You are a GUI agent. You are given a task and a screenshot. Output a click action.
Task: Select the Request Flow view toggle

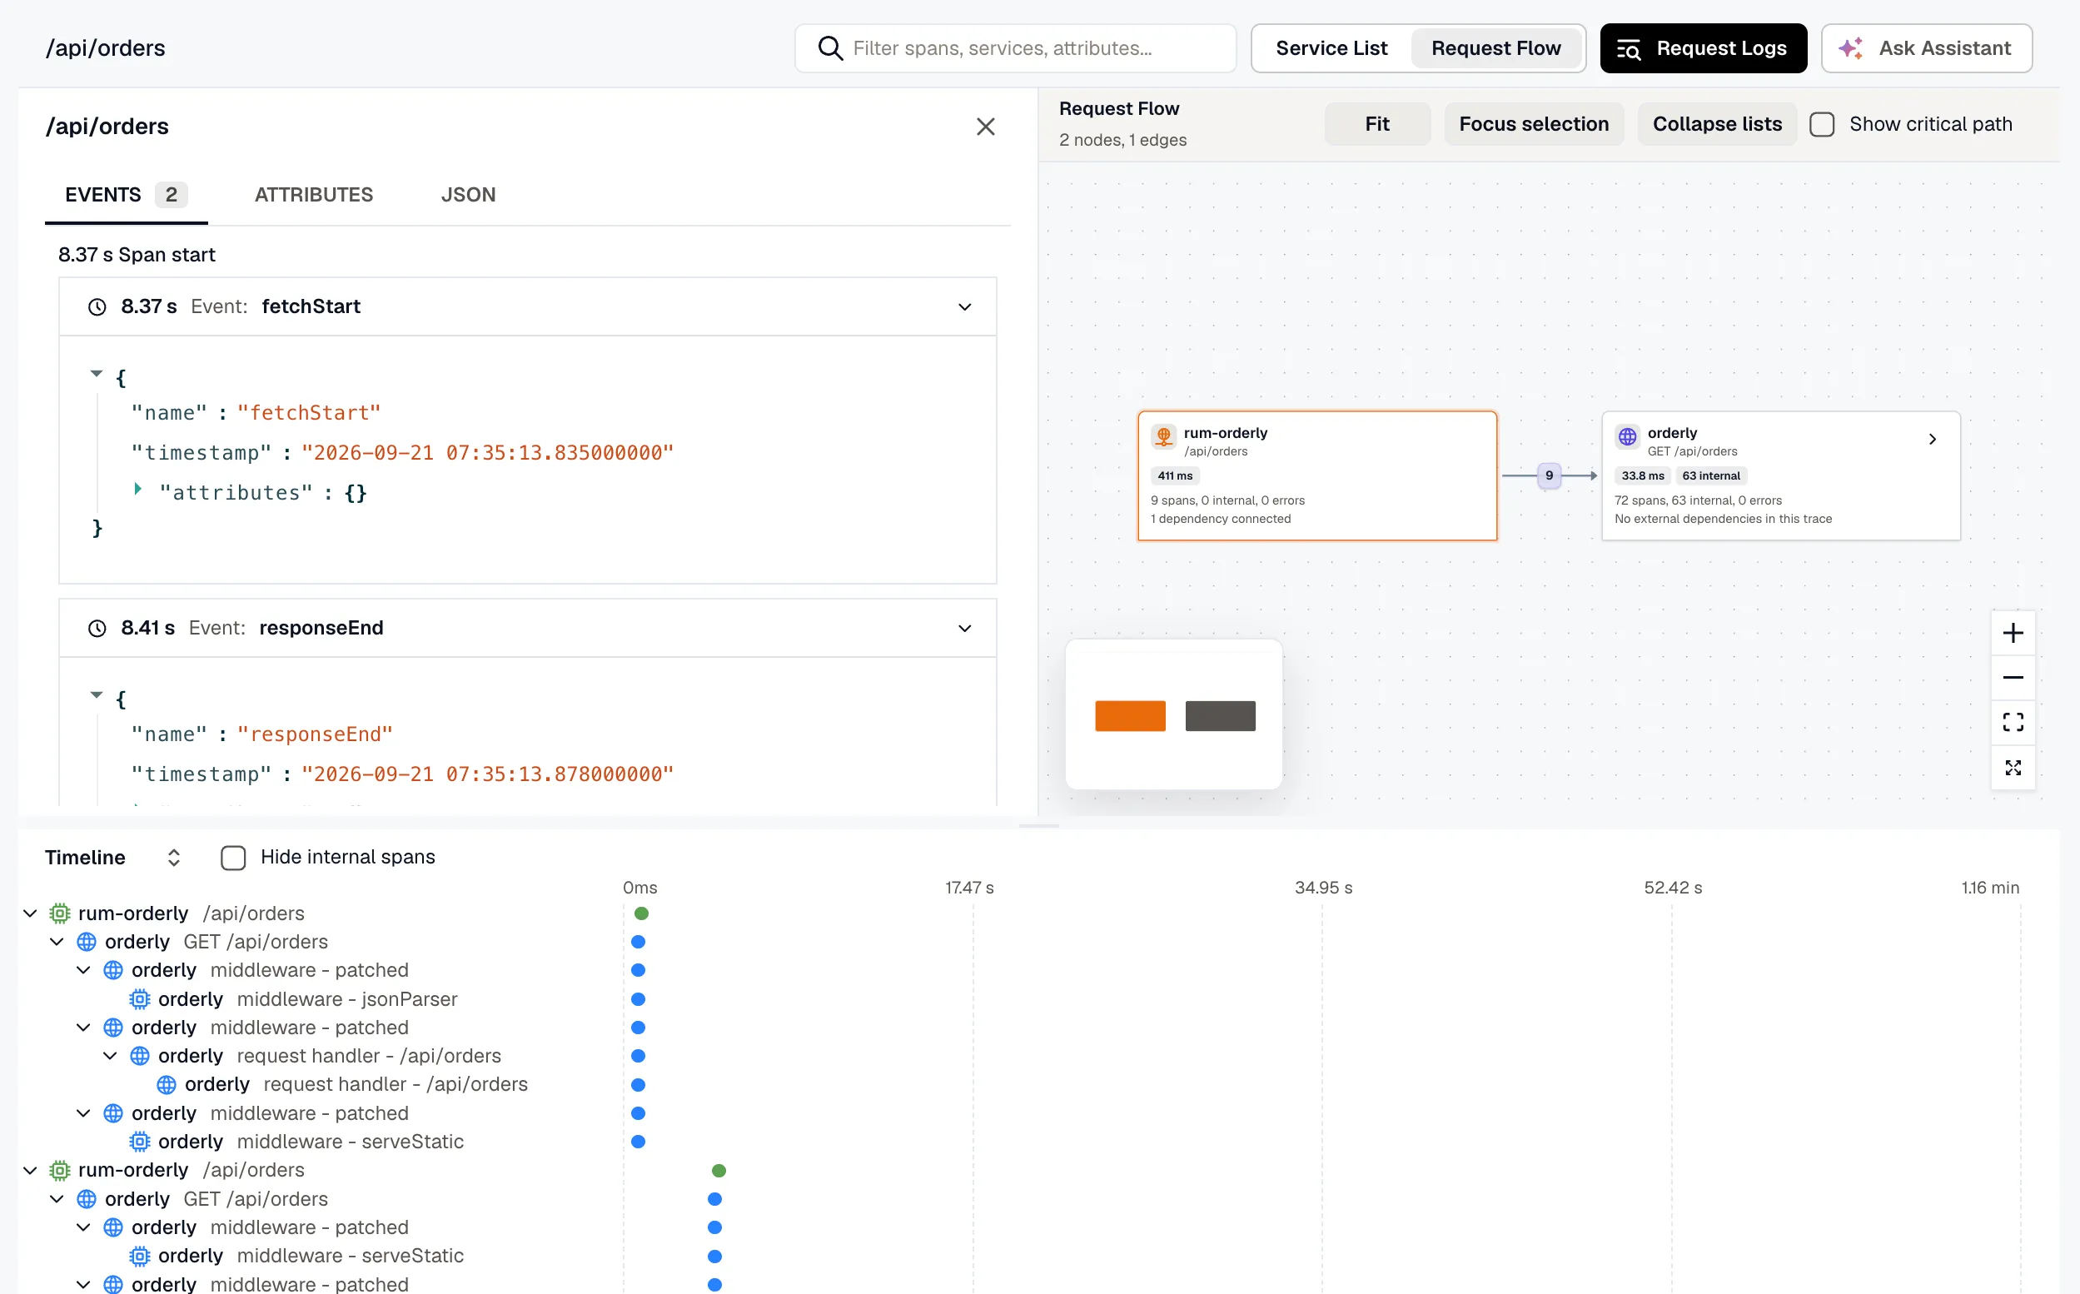1495,49
